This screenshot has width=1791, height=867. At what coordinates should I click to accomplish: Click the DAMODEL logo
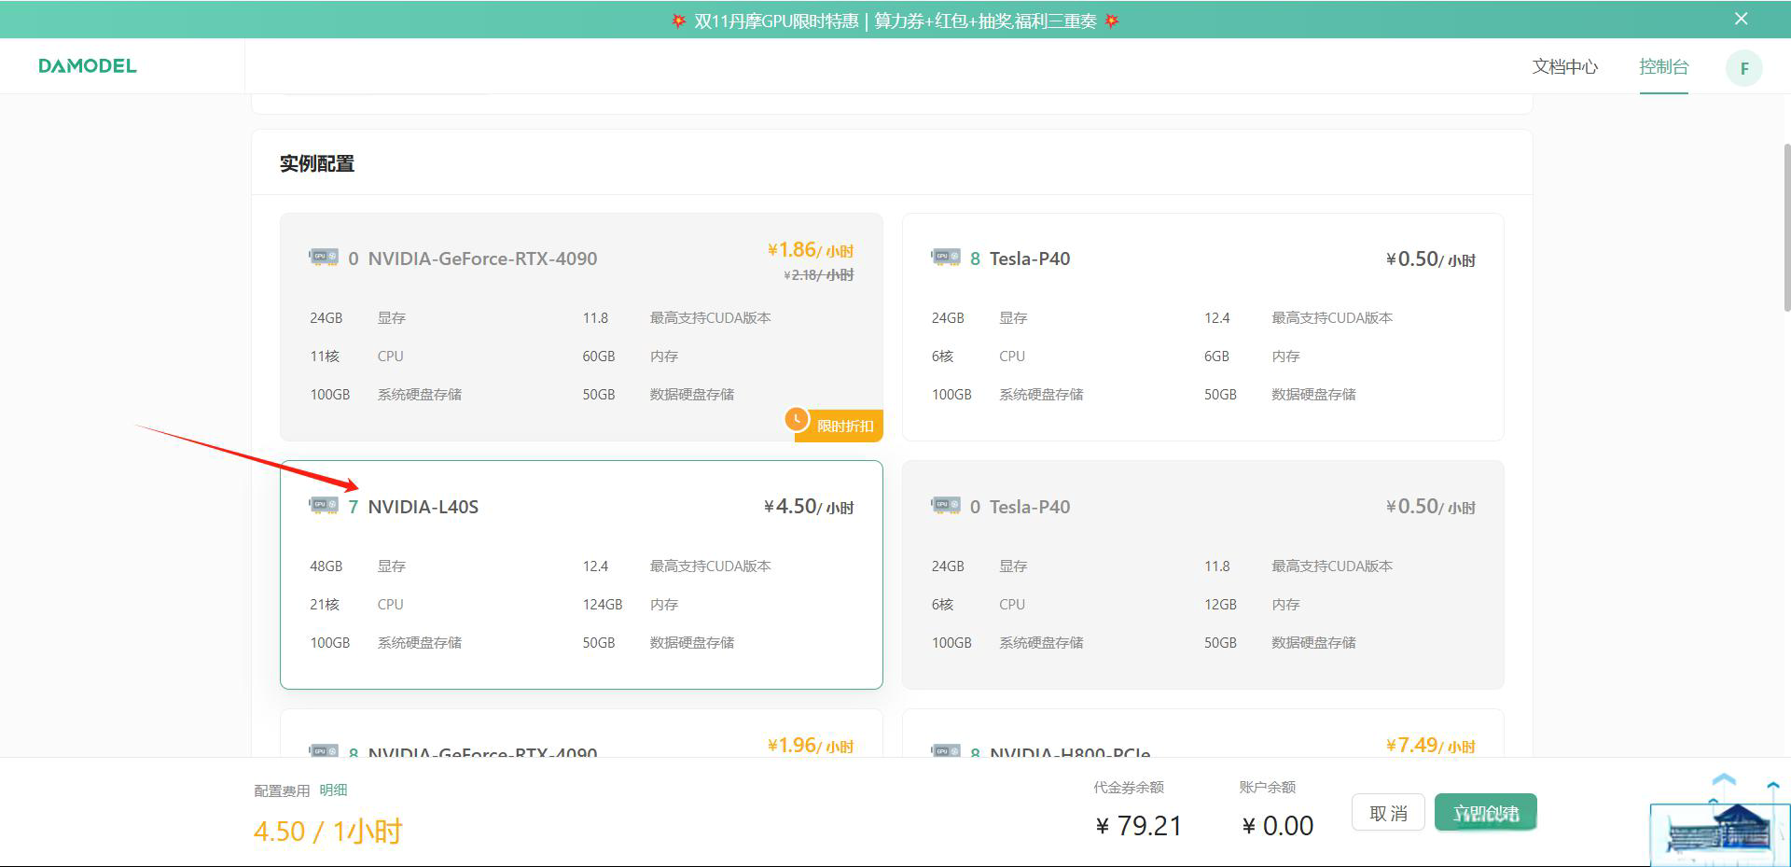click(x=88, y=66)
